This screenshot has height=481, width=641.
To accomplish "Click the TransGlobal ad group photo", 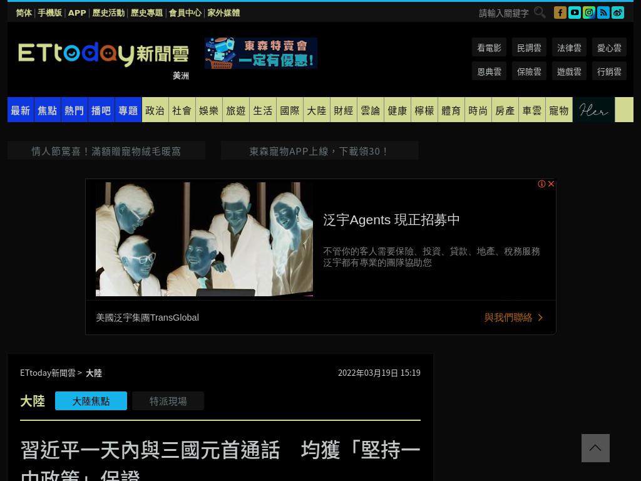I will 205,239.
